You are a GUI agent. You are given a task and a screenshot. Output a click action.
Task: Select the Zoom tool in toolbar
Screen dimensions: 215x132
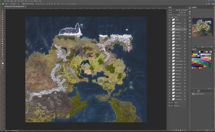(x=2, y=56)
